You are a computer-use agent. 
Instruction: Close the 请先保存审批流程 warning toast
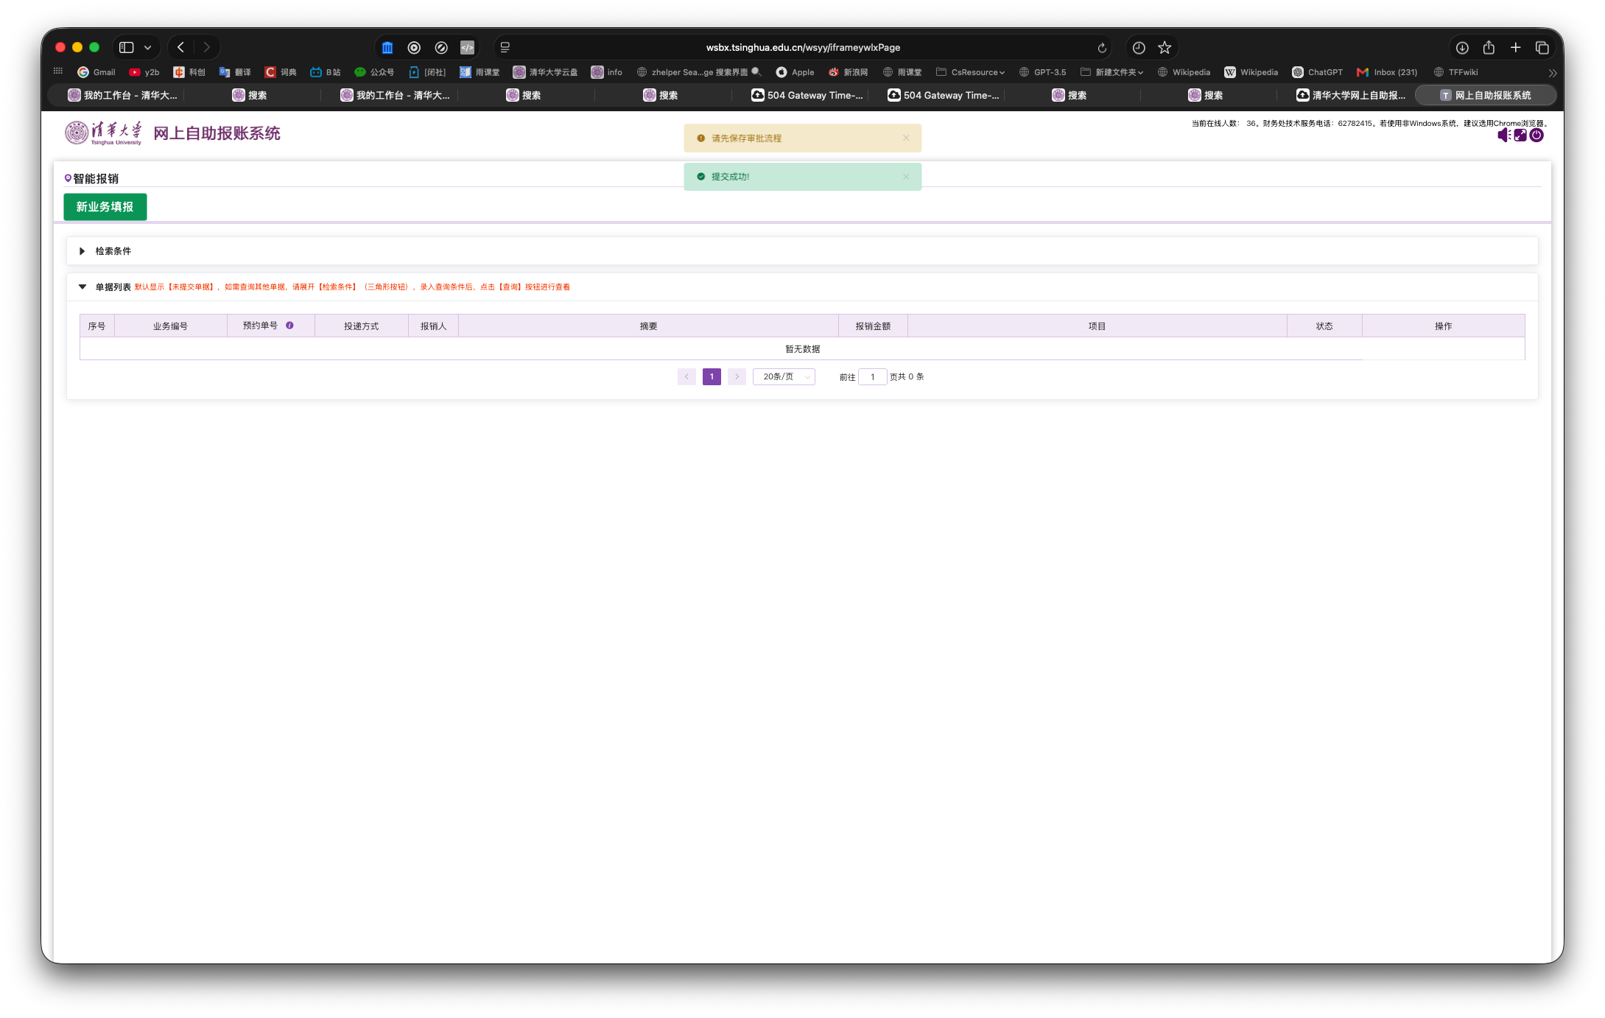[x=906, y=138]
